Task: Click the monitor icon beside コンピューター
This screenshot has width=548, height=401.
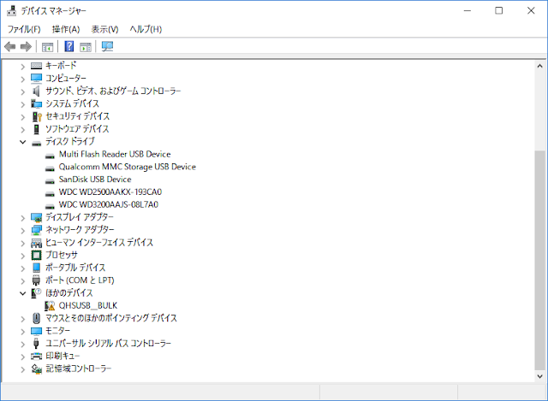Action: pyautogui.click(x=36, y=78)
